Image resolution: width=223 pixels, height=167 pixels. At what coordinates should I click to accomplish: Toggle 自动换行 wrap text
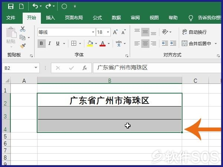(x=194, y=32)
